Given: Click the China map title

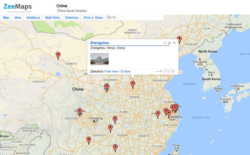Looking at the screenshot, I should [x=62, y=6].
